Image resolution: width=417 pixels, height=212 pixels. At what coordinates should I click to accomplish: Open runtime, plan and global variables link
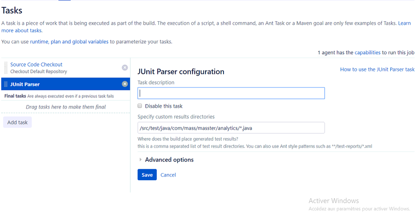[69, 42]
